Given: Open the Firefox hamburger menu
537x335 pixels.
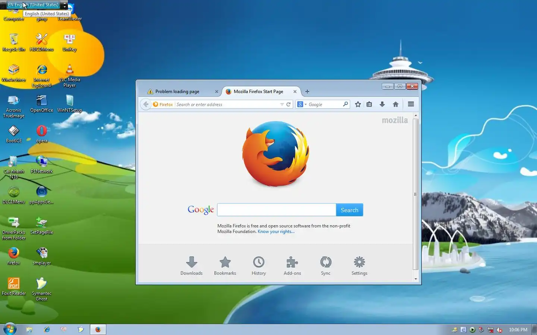Looking at the screenshot, I should pyautogui.click(x=411, y=104).
